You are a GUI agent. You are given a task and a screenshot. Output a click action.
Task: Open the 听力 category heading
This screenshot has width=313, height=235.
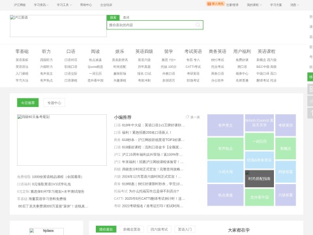pyautogui.click(x=46, y=52)
